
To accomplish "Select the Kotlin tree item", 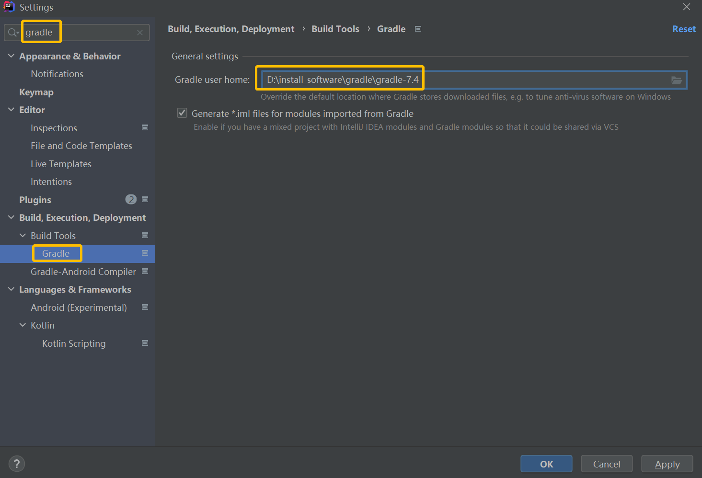I will 43,325.
